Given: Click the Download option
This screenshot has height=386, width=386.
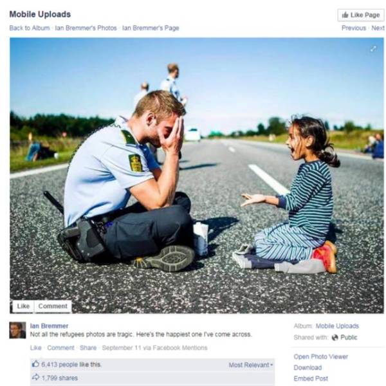Looking at the screenshot, I should click(308, 367).
